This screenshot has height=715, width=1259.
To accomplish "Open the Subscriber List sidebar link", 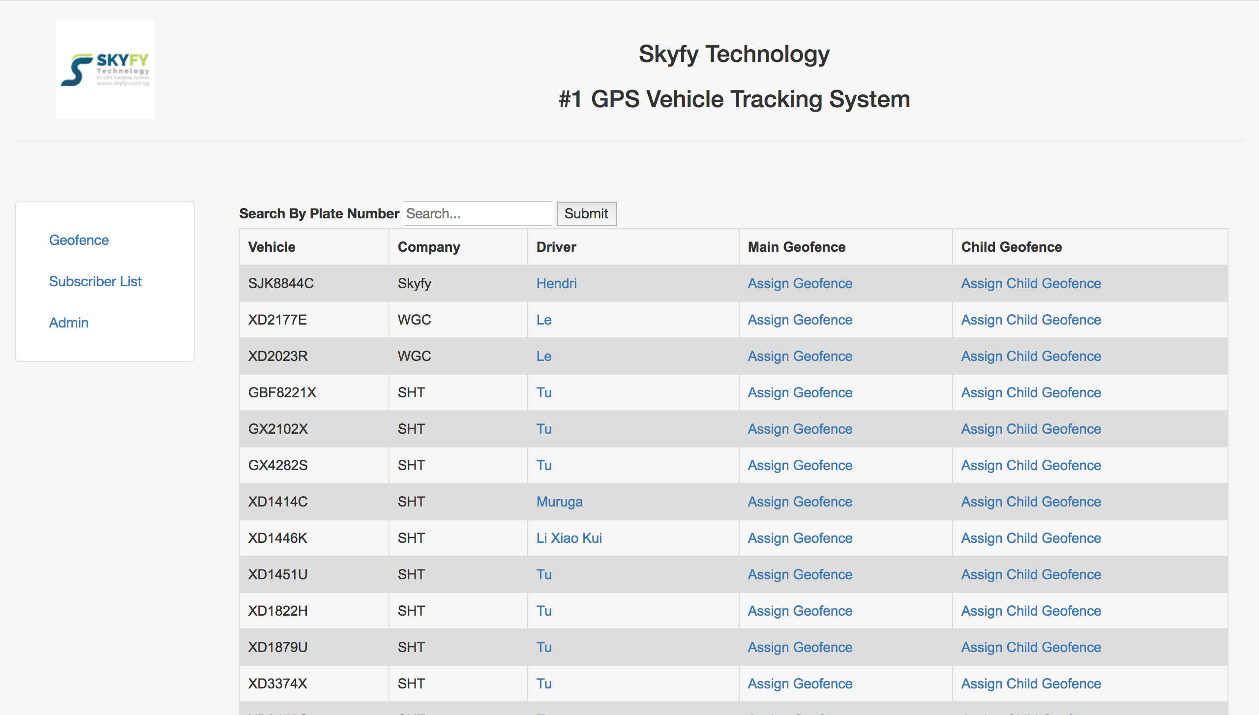I will click(x=95, y=281).
